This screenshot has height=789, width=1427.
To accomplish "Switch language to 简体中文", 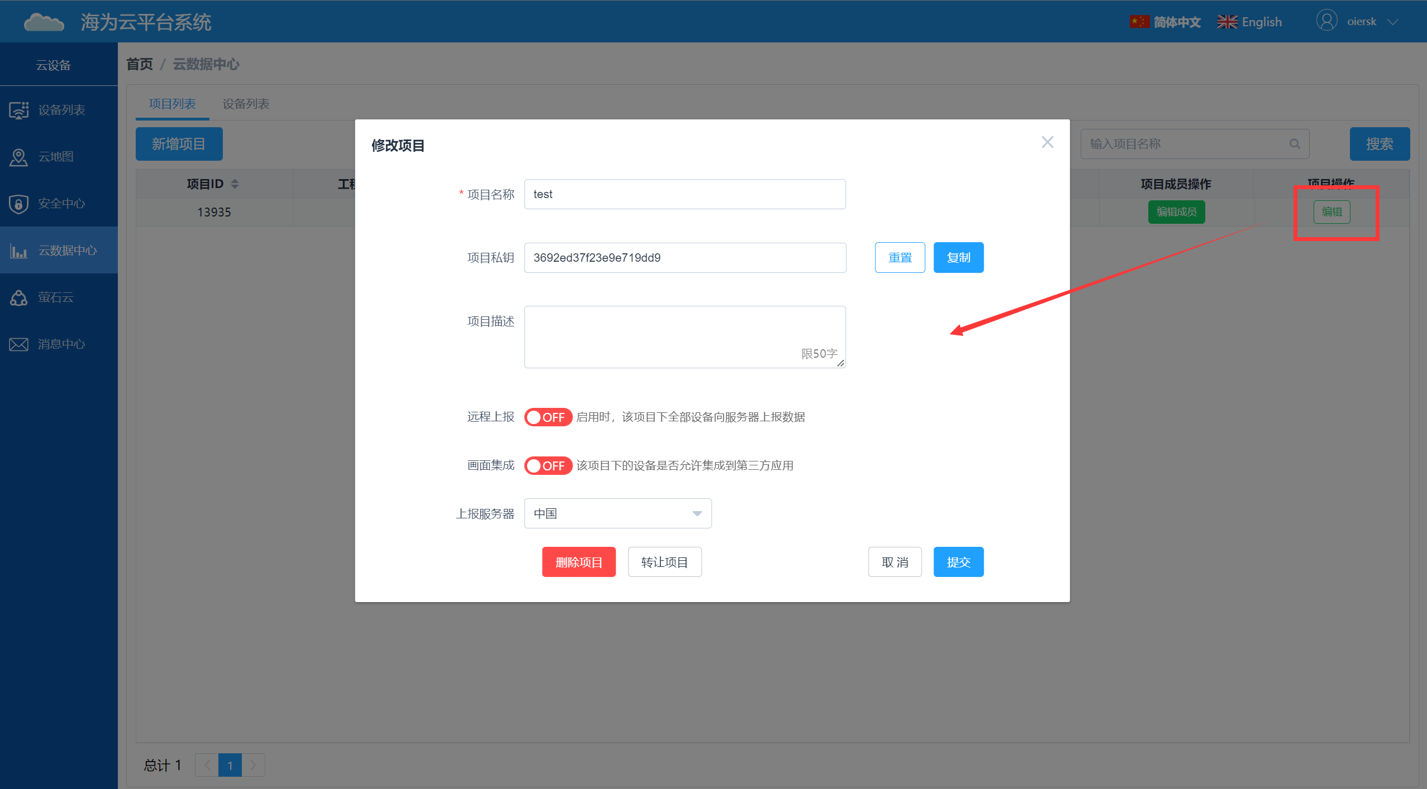I will click(x=1177, y=22).
